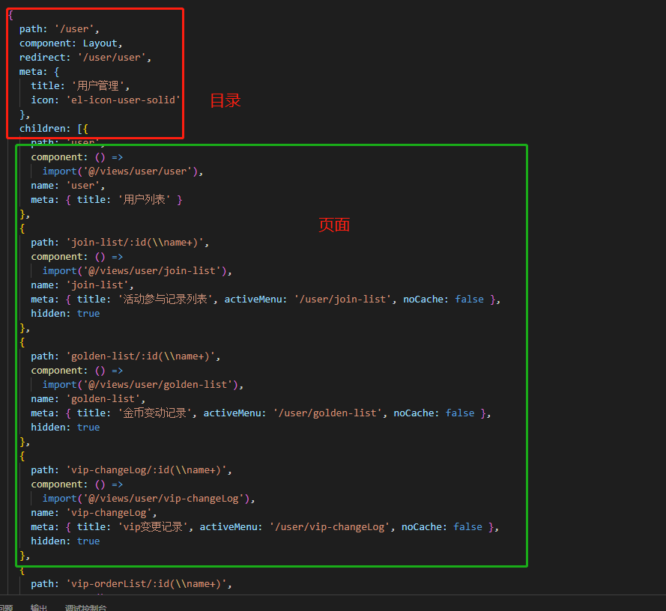Click the red 目录 annotation label
Screen dimensions: 666x611
pos(225,100)
